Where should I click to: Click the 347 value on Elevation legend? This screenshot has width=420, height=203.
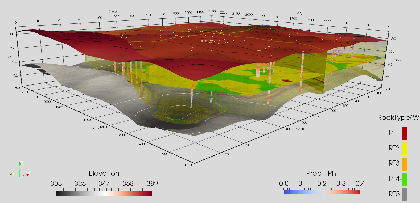coord(104,184)
